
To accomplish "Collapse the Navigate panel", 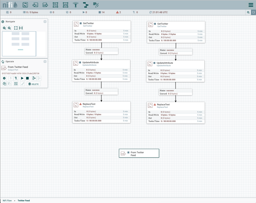I will [x=45, y=22].
